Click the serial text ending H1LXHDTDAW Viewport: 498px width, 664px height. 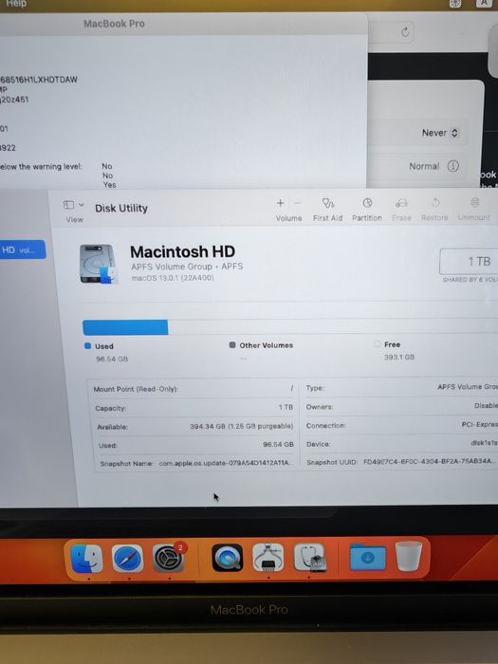point(39,80)
